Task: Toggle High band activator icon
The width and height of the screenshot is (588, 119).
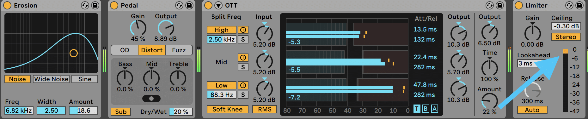Action: tap(243, 30)
